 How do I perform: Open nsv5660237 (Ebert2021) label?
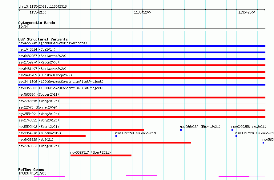coord(200,127)
